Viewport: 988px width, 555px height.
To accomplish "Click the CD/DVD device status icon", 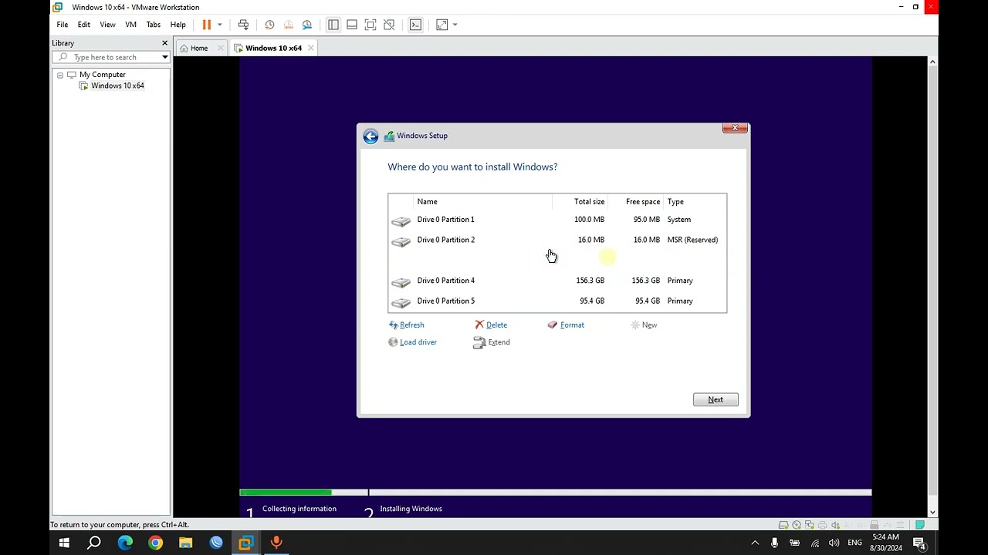I will pyautogui.click(x=797, y=525).
